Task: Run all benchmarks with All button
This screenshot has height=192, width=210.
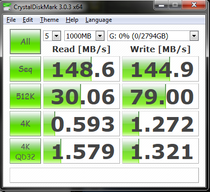Action: [25, 42]
